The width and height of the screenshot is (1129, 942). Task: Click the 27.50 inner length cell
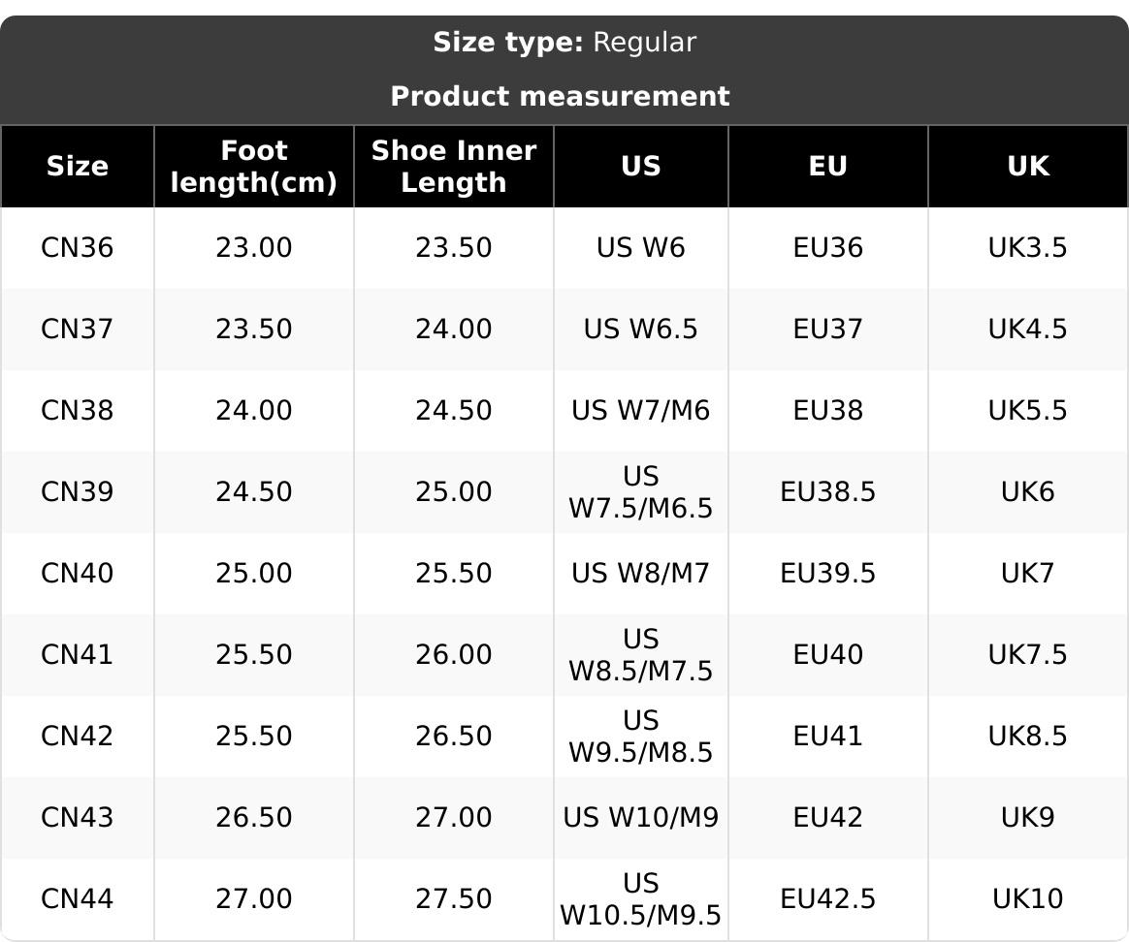coord(453,899)
